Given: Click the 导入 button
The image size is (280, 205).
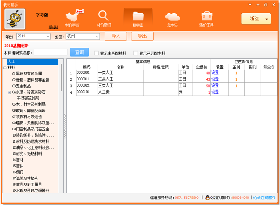Looking at the screenshot, I should click(x=116, y=36).
